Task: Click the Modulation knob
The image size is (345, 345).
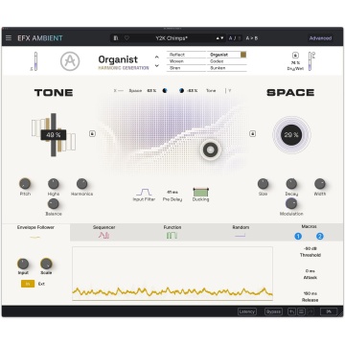Action: click(x=291, y=203)
